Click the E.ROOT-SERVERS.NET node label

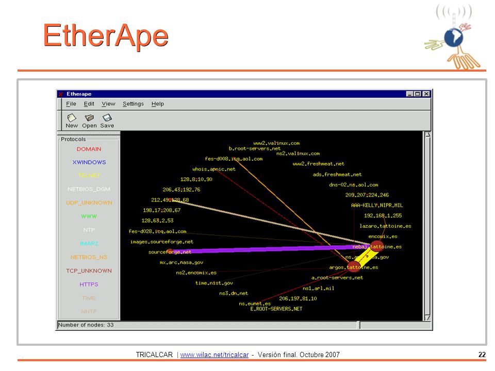pos(276,309)
